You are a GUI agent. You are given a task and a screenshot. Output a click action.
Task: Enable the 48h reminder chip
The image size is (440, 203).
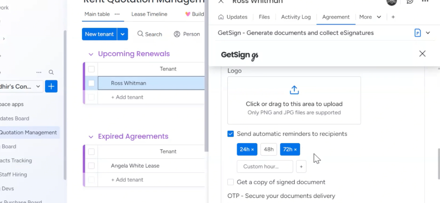[269, 149]
